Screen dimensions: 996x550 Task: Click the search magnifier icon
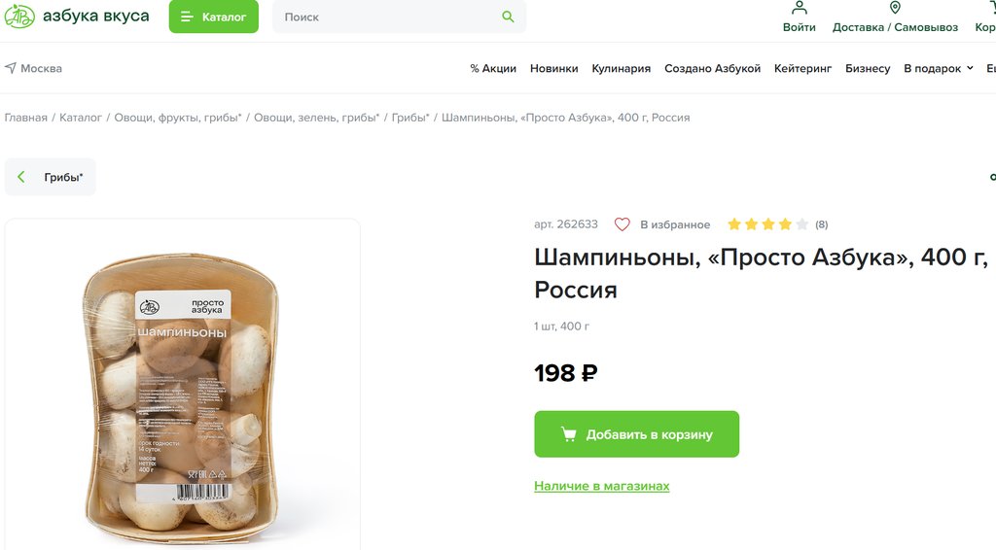[x=508, y=17]
